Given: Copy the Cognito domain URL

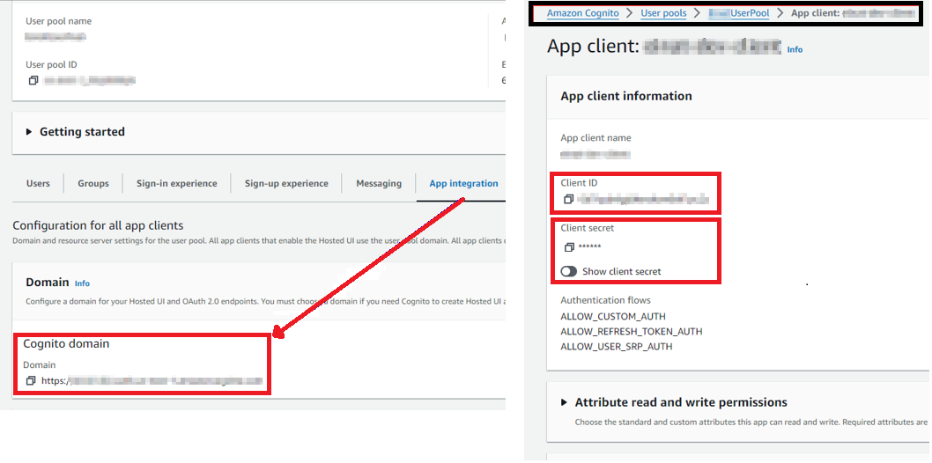Looking at the screenshot, I should (x=31, y=380).
